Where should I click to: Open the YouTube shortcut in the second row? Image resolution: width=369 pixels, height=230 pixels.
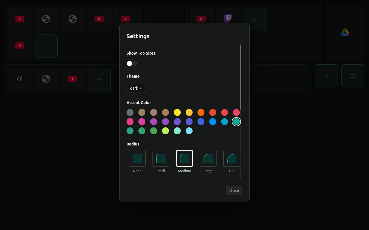(19, 45)
